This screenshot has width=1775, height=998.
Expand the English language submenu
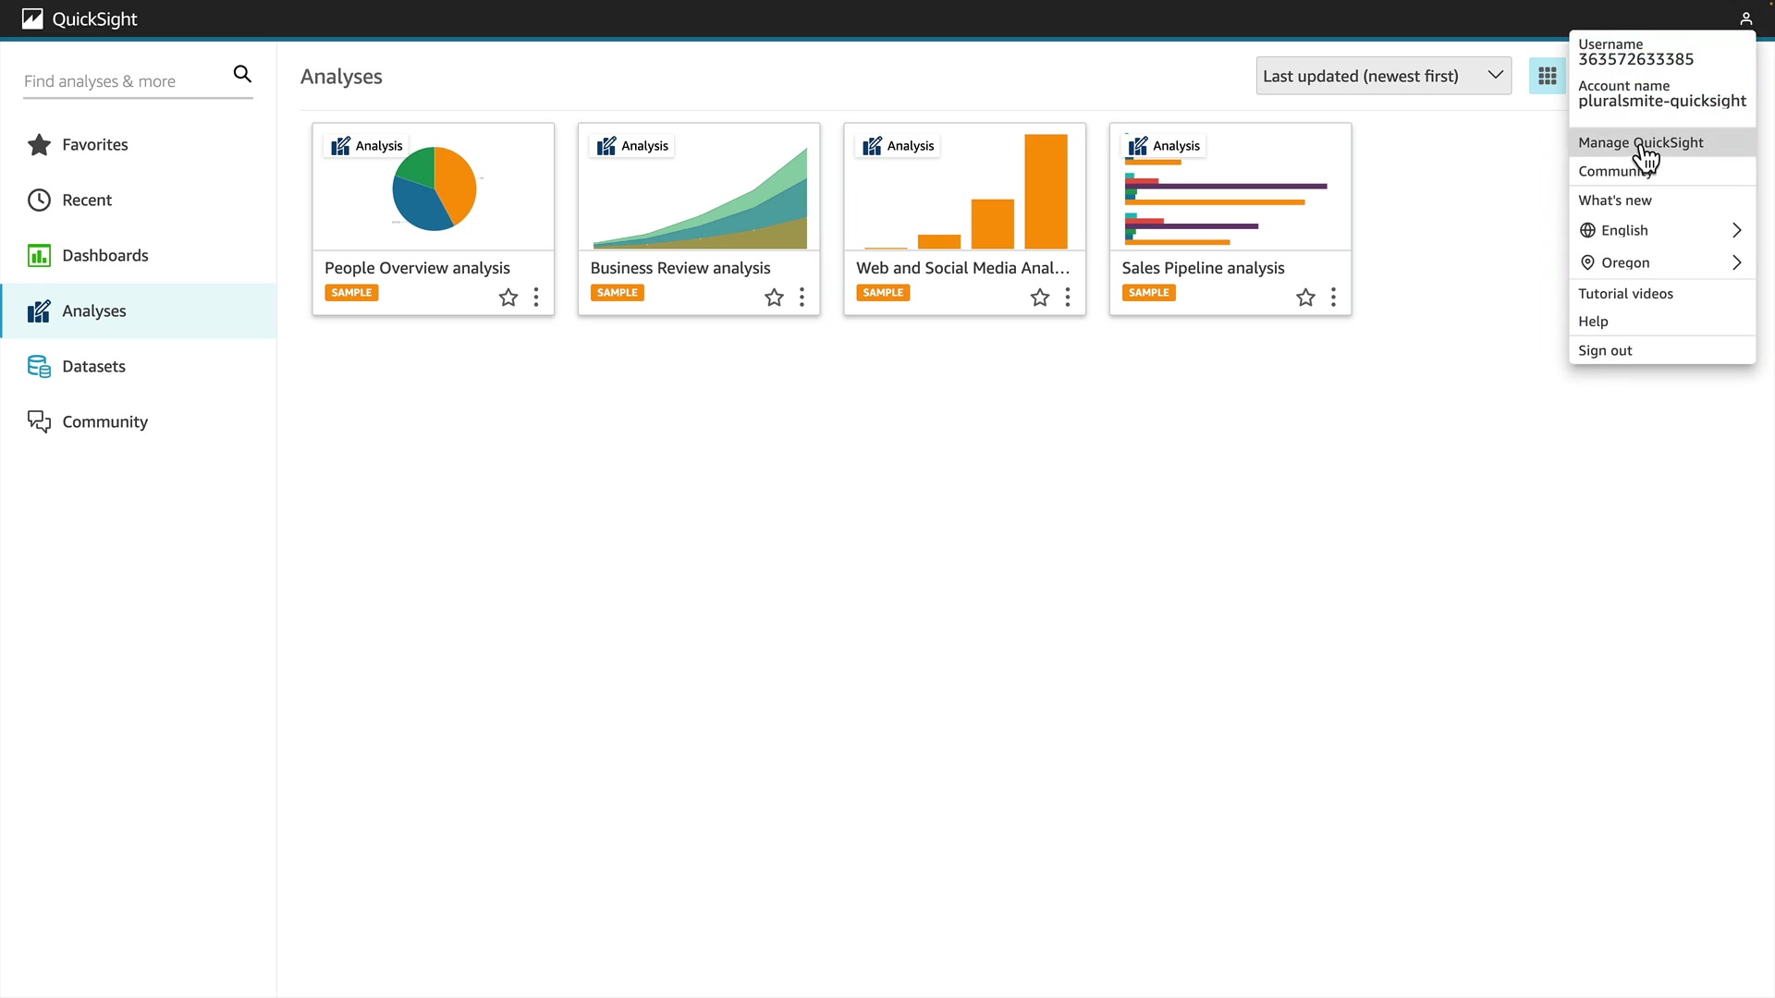(1661, 231)
